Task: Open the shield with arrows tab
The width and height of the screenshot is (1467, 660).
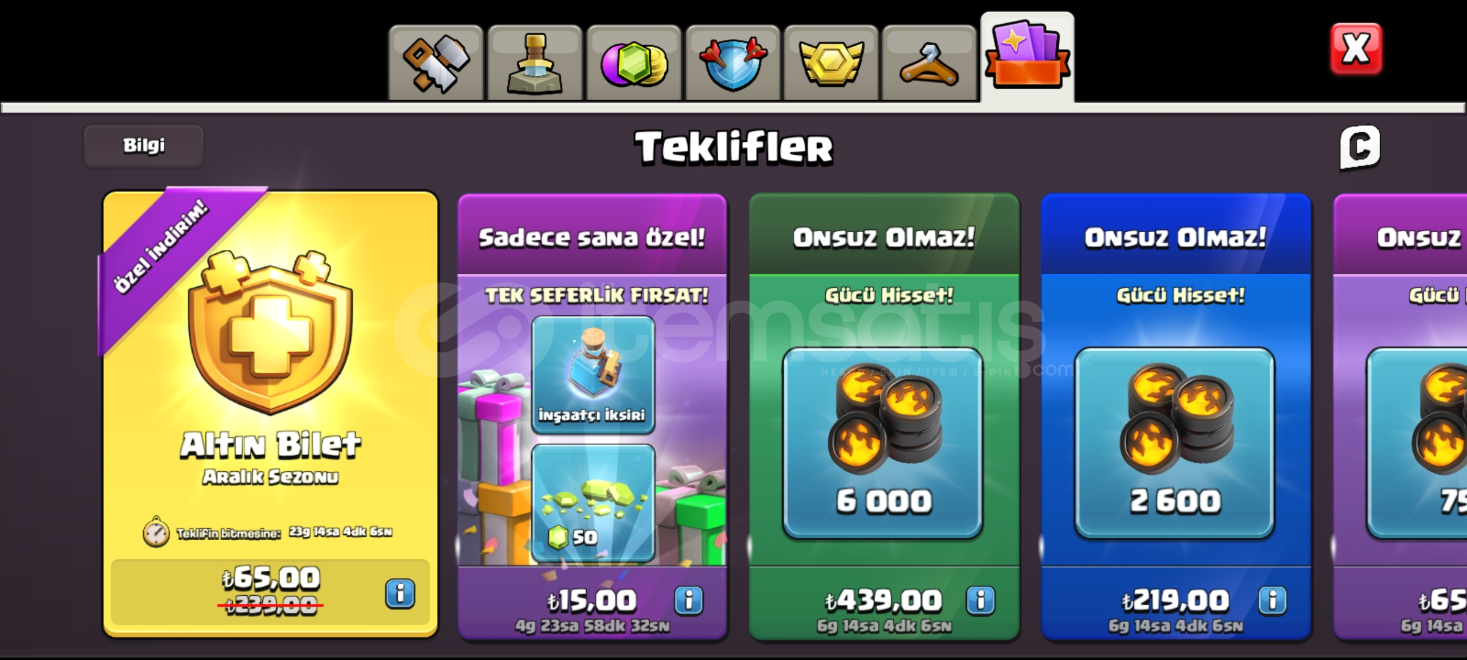Action: click(733, 64)
